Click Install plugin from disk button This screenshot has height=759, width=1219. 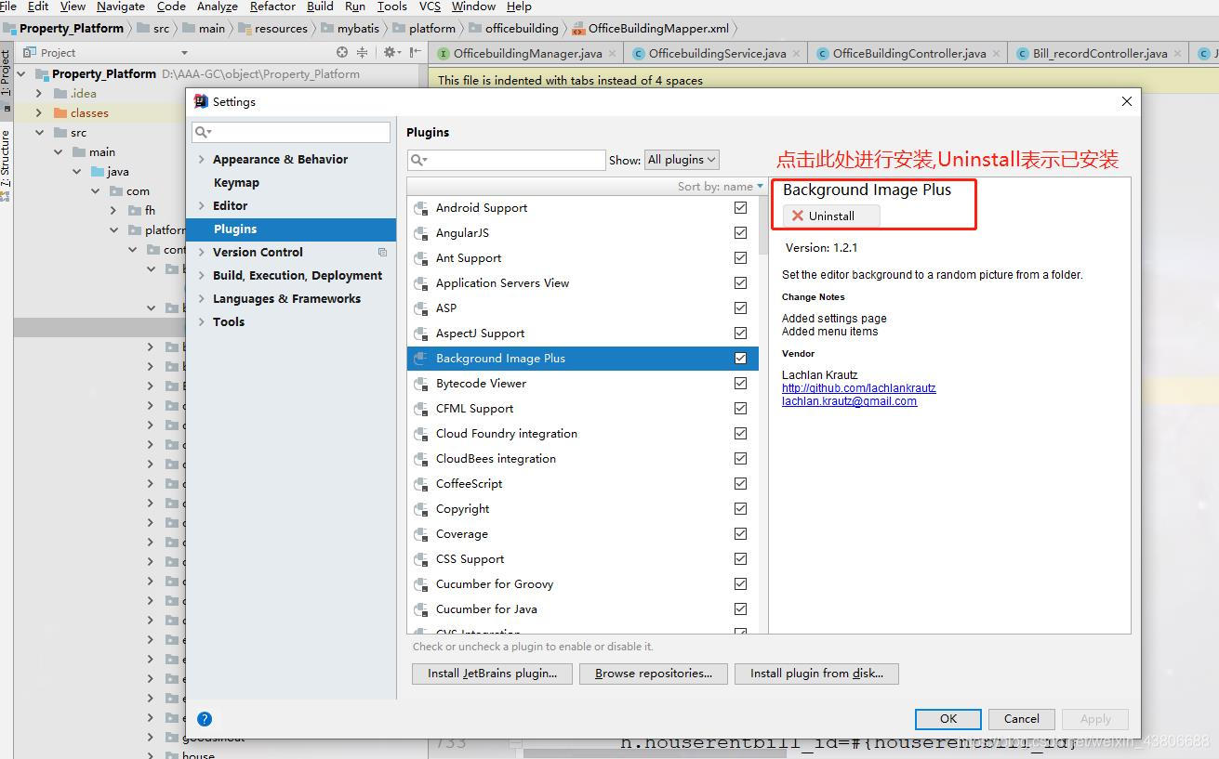coord(816,674)
